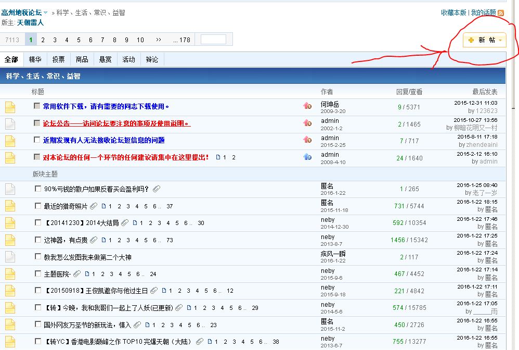Click the sticky icon on 对本论坛的任何一个环节 row
Image resolution: width=519 pixels, height=350 pixels.
307,157
